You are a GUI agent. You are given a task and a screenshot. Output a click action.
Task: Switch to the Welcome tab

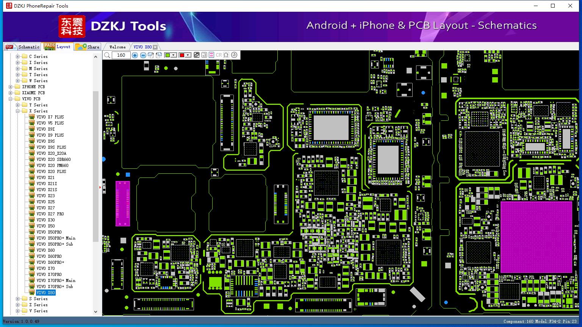point(117,47)
